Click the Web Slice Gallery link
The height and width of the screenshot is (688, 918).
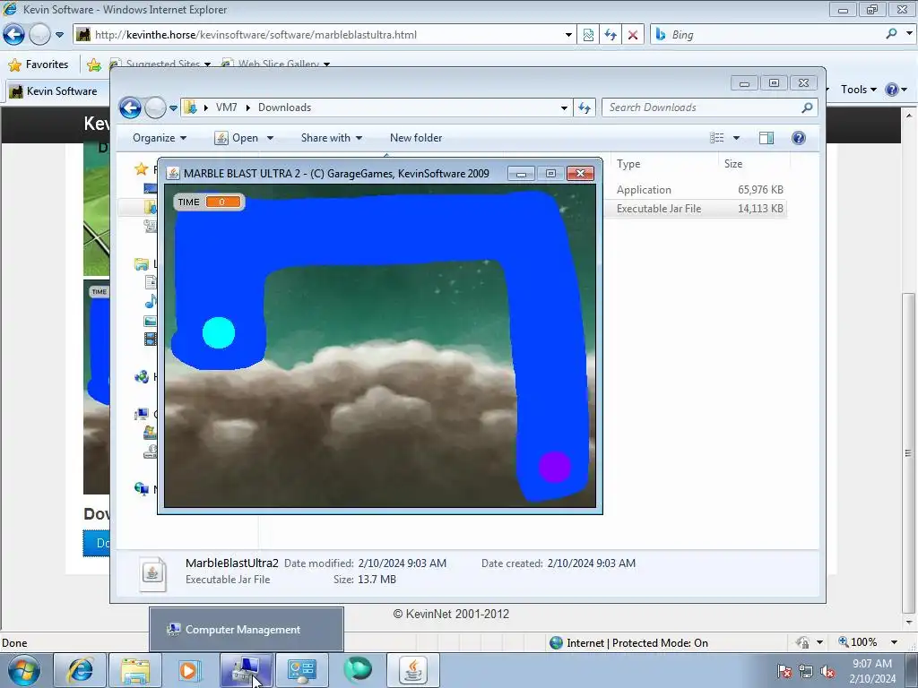pyautogui.click(x=276, y=64)
